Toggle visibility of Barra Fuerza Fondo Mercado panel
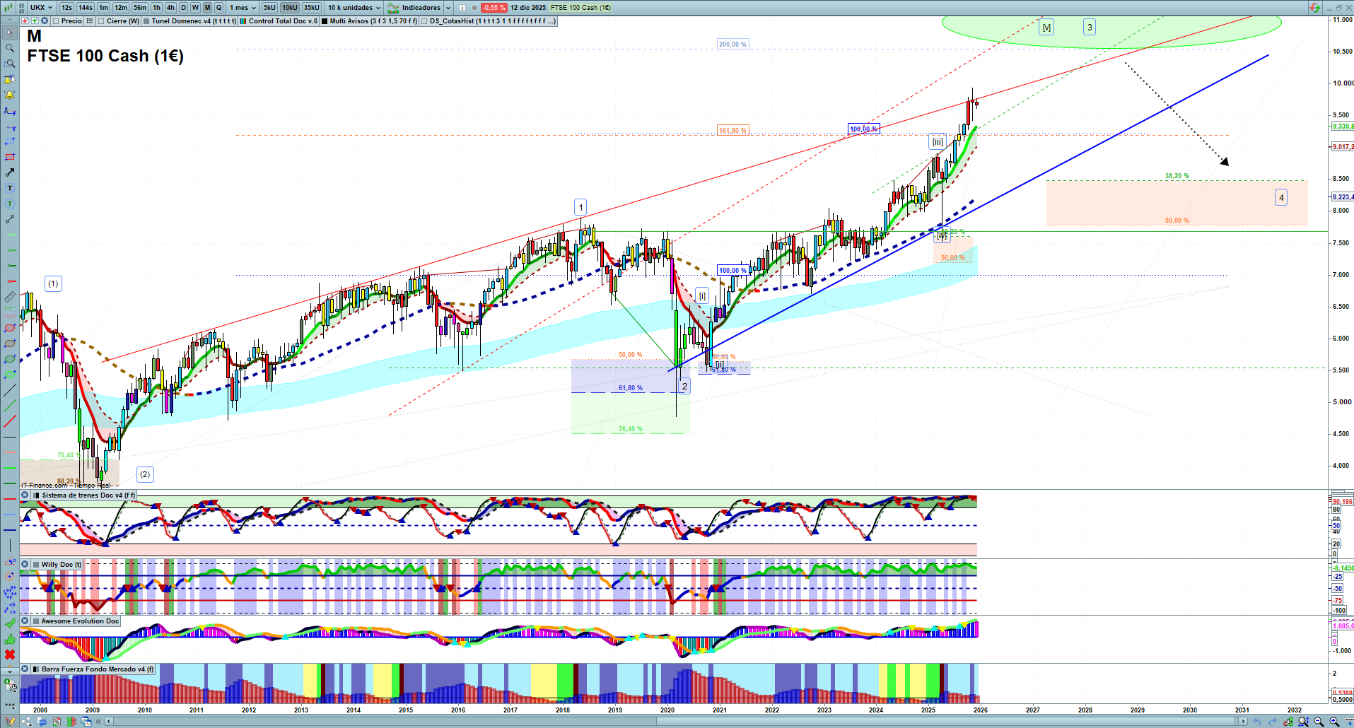Viewport: 1354px width, 728px height. [25, 669]
